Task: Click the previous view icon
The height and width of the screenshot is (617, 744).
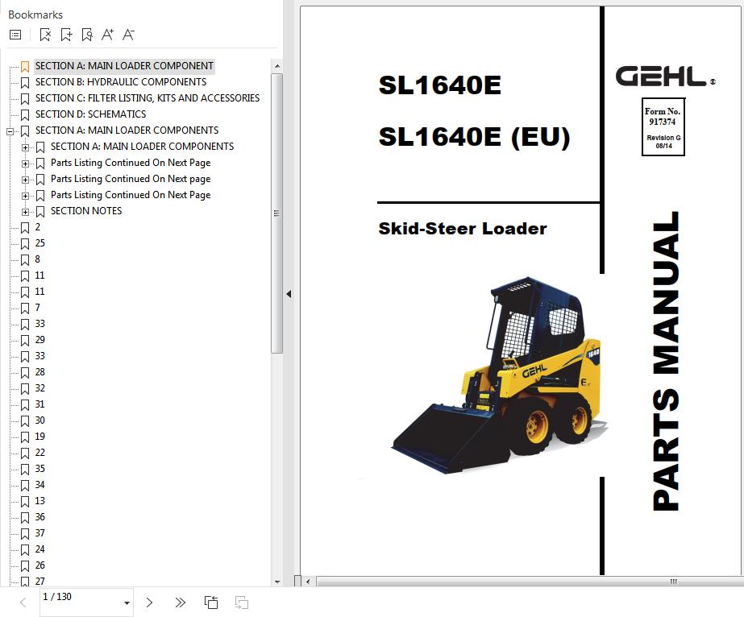Action: point(211,603)
